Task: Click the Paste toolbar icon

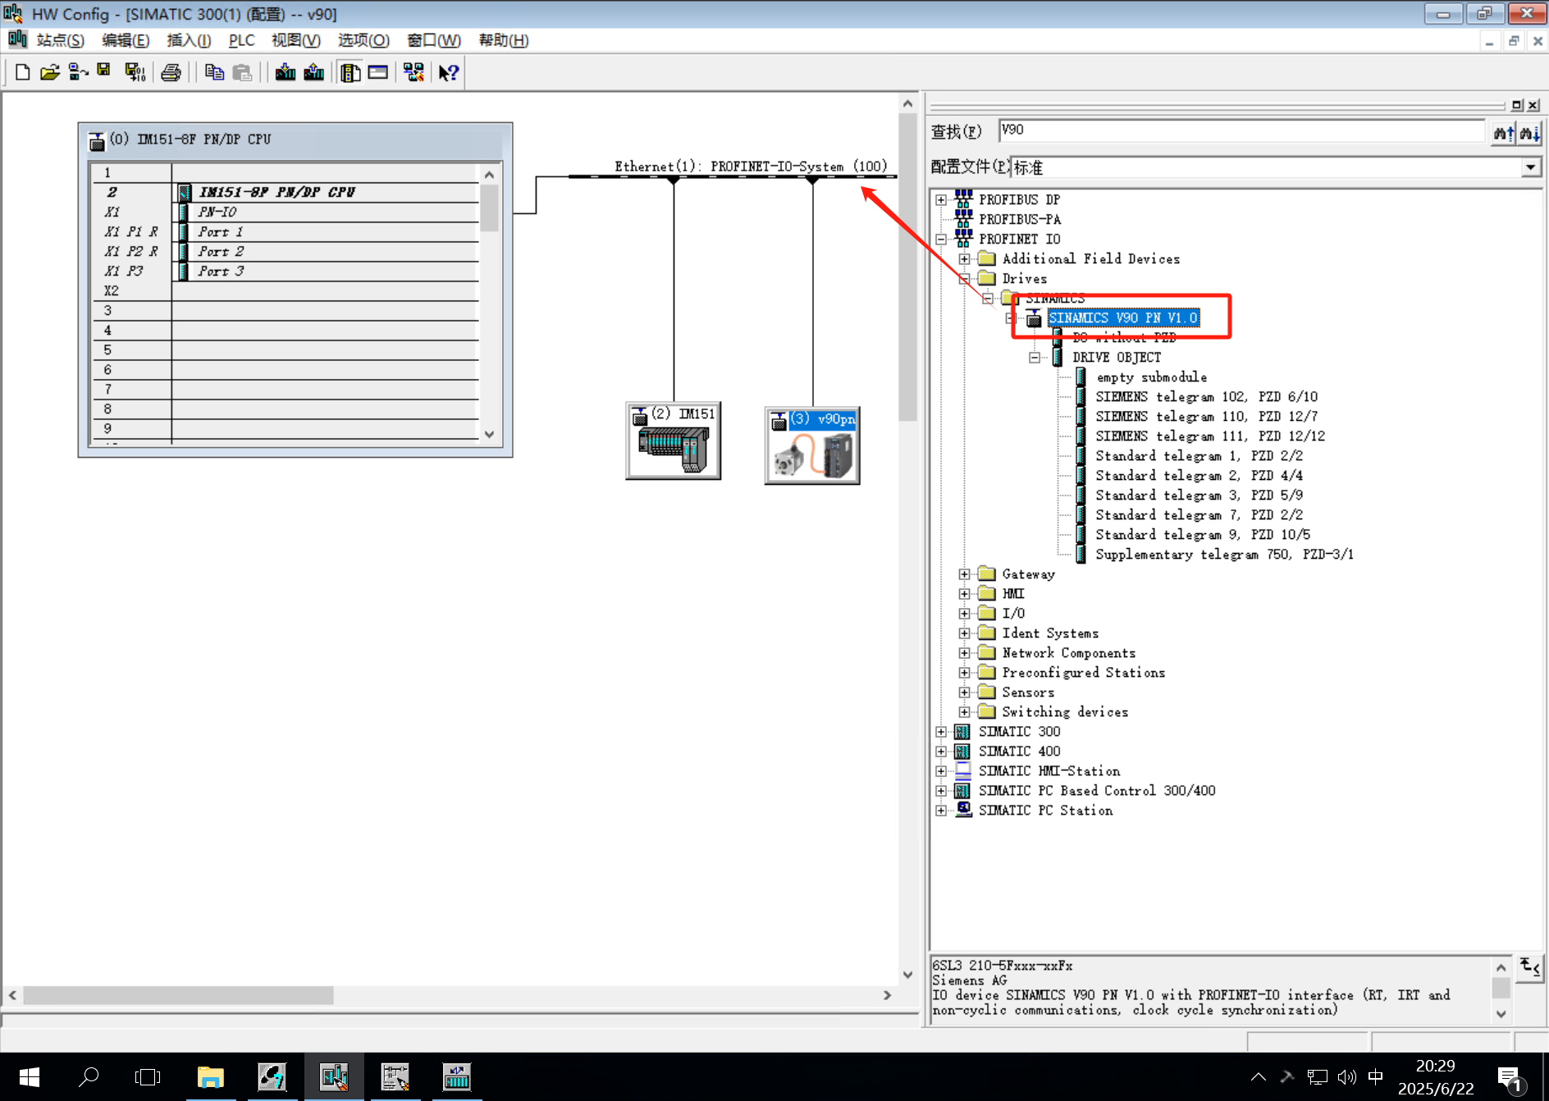Action: click(x=242, y=72)
